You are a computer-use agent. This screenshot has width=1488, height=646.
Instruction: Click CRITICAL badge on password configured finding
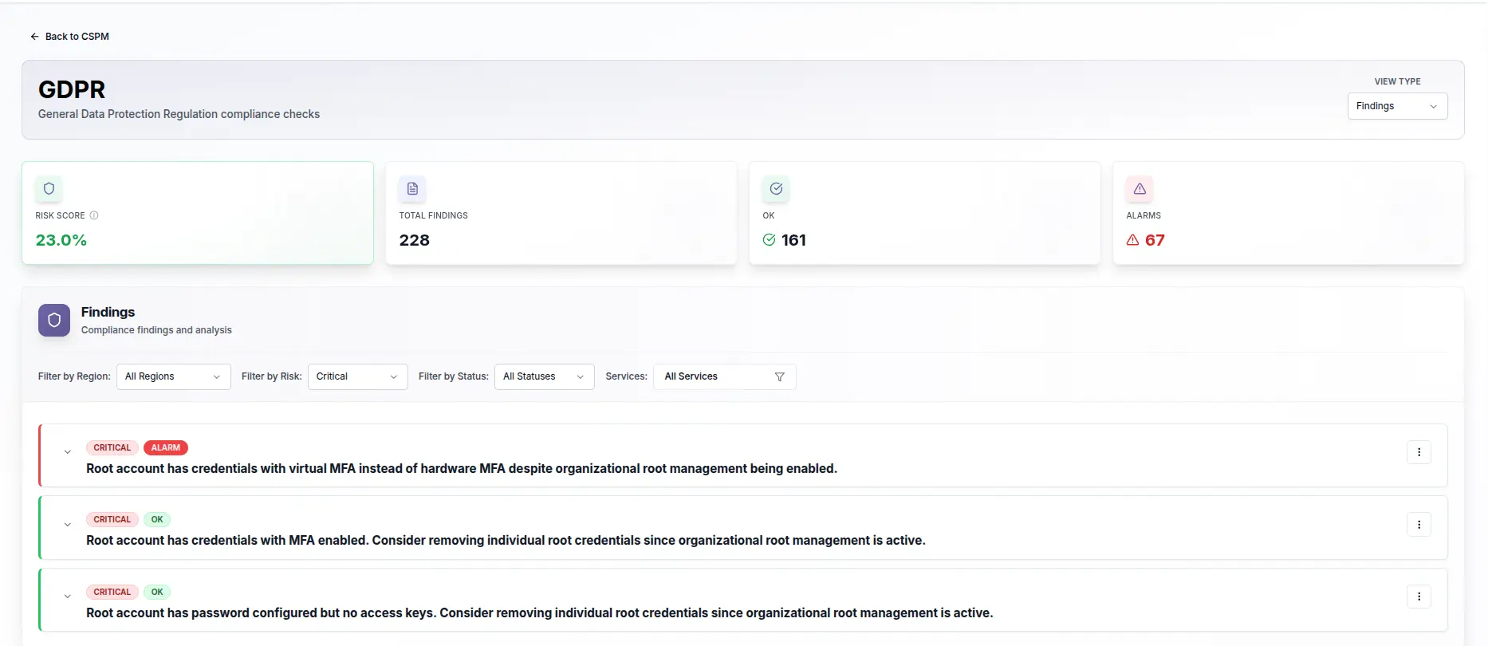[x=112, y=593]
